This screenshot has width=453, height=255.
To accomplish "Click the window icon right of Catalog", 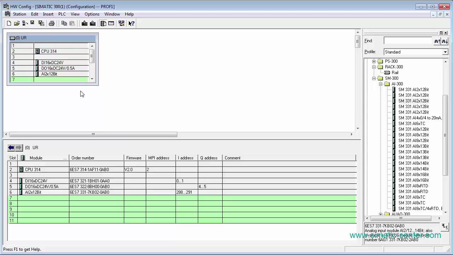I will tap(111, 23).
